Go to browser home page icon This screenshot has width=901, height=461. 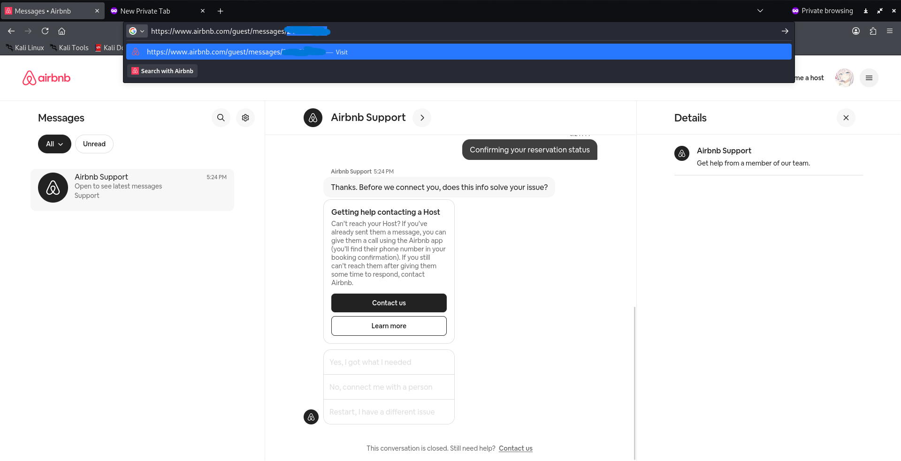61,31
